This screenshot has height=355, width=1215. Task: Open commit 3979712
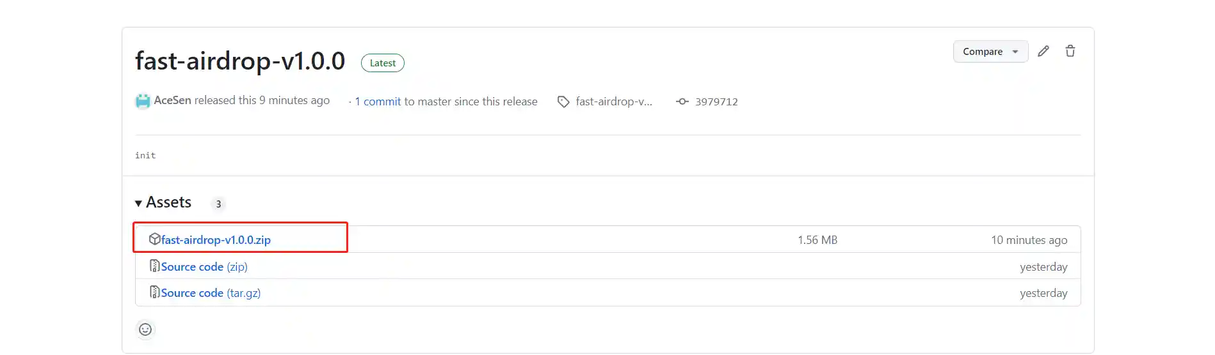pyautogui.click(x=716, y=102)
